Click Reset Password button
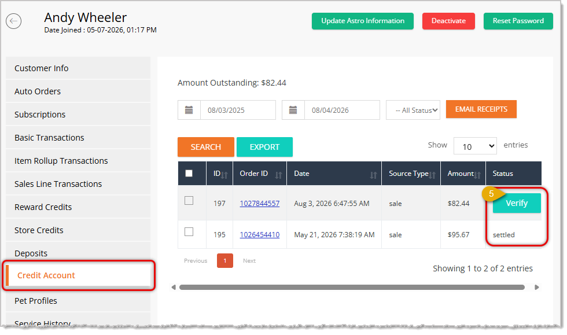567x335 pixels. coord(518,21)
